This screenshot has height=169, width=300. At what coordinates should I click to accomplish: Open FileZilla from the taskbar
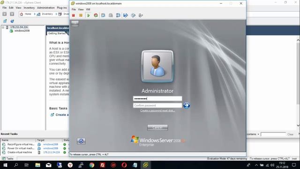point(103,165)
